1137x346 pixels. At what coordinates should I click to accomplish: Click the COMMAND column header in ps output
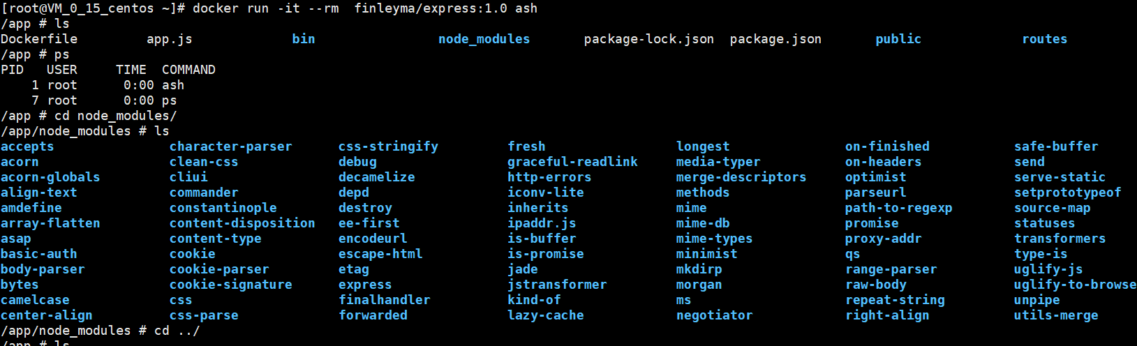(x=188, y=70)
